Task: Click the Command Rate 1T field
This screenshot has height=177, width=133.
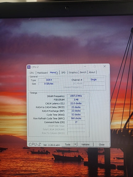Action: (x=76, y=122)
